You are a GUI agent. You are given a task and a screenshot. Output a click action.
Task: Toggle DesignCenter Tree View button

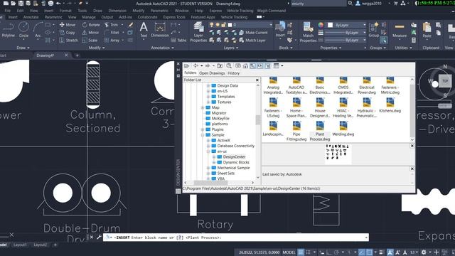[x=253, y=66]
